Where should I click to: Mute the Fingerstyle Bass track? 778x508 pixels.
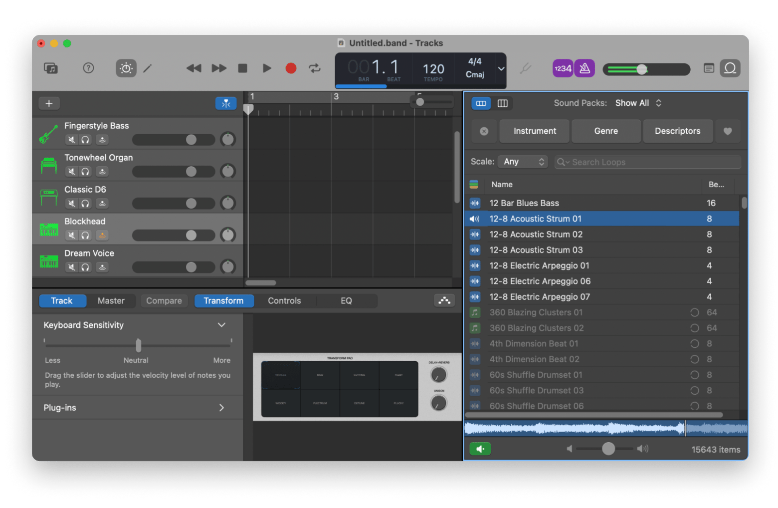72,140
